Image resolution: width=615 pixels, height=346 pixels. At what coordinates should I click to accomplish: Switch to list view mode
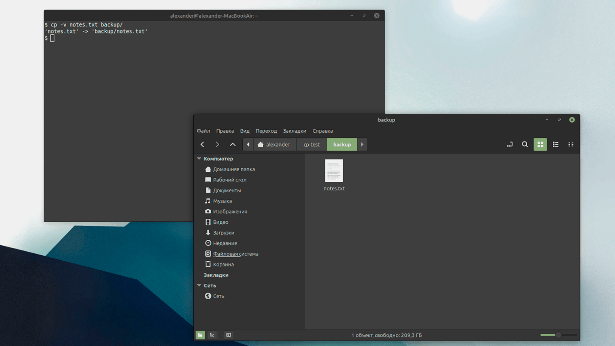555,145
